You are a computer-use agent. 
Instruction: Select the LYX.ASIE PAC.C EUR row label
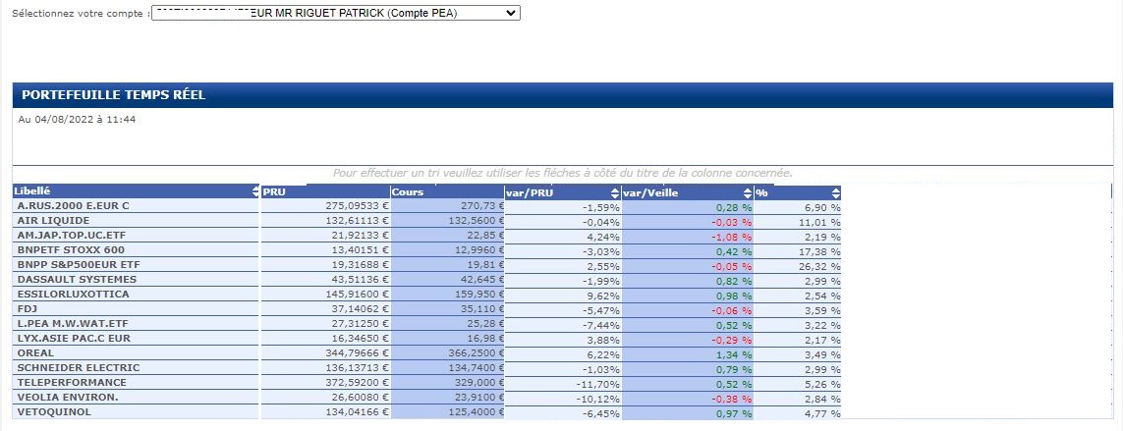74,338
